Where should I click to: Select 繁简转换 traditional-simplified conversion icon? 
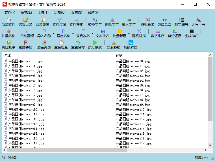pyautogui.click(x=25, y=45)
